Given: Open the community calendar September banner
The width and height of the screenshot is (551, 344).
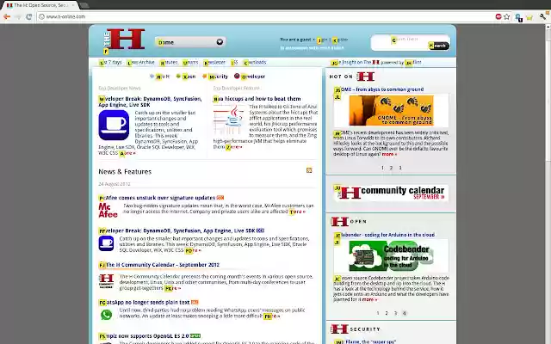Looking at the screenshot, I should 391,193.
